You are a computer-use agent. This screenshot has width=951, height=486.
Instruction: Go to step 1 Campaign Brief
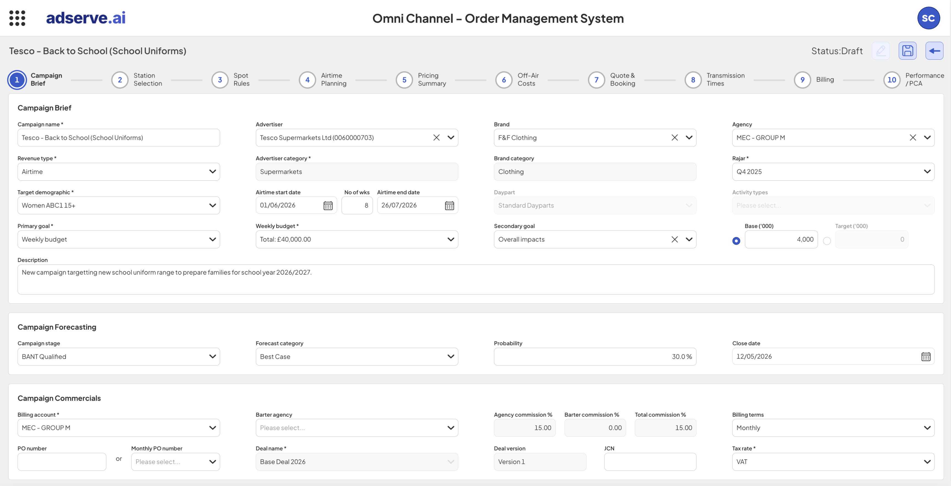pos(36,80)
